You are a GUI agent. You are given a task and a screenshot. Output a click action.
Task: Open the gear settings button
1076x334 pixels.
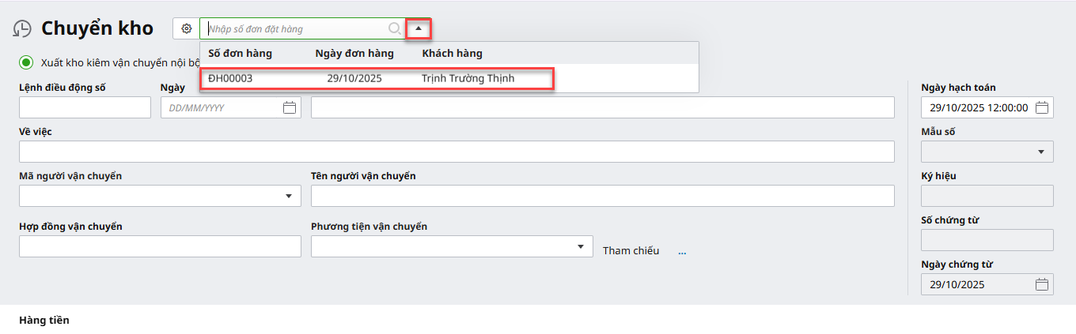pos(187,28)
